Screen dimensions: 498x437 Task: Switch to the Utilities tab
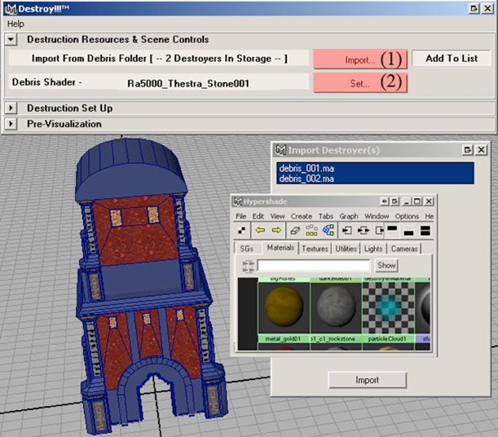tap(346, 249)
